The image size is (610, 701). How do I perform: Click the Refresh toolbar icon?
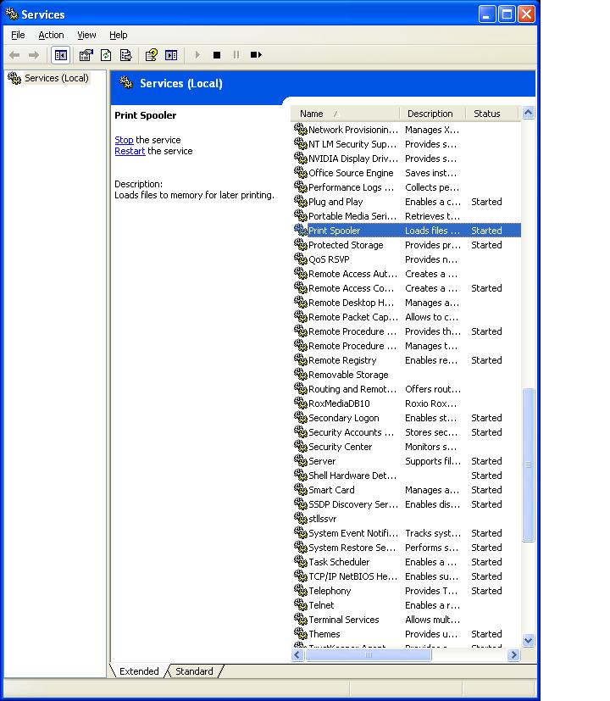coord(106,55)
